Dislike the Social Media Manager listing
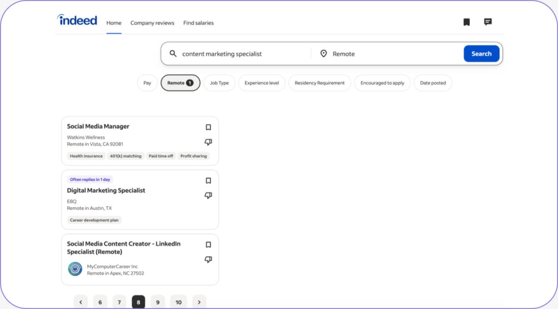This screenshot has height=309, width=558. [208, 142]
